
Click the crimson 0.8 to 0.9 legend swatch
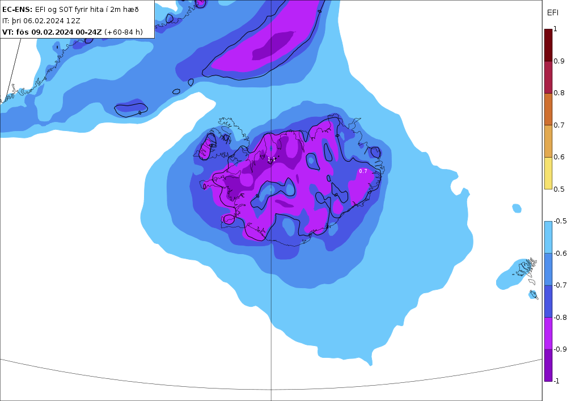click(548, 77)
